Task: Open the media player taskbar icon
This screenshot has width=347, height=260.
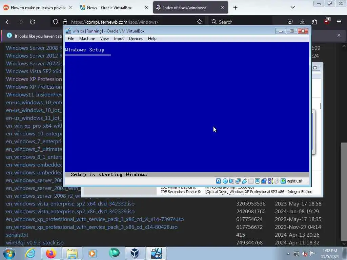Action: (92, 253)
